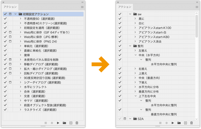Create new action in left panel
Screen dimensions: 201x129
click(71, 123)
